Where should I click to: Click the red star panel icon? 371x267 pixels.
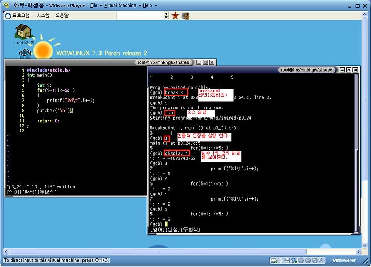(x=175, y=16)
